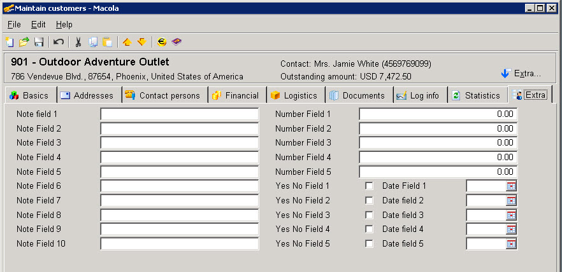Select the Extra tab
This screenshot has width=562, height=272.
pos(530,95)
